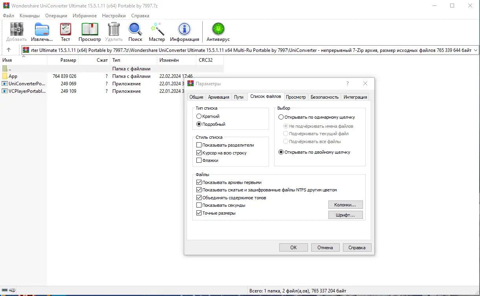Screen dimensions: 480x296
Task: Show the Информация toolbar icon
Action: [x=184, y=29]
